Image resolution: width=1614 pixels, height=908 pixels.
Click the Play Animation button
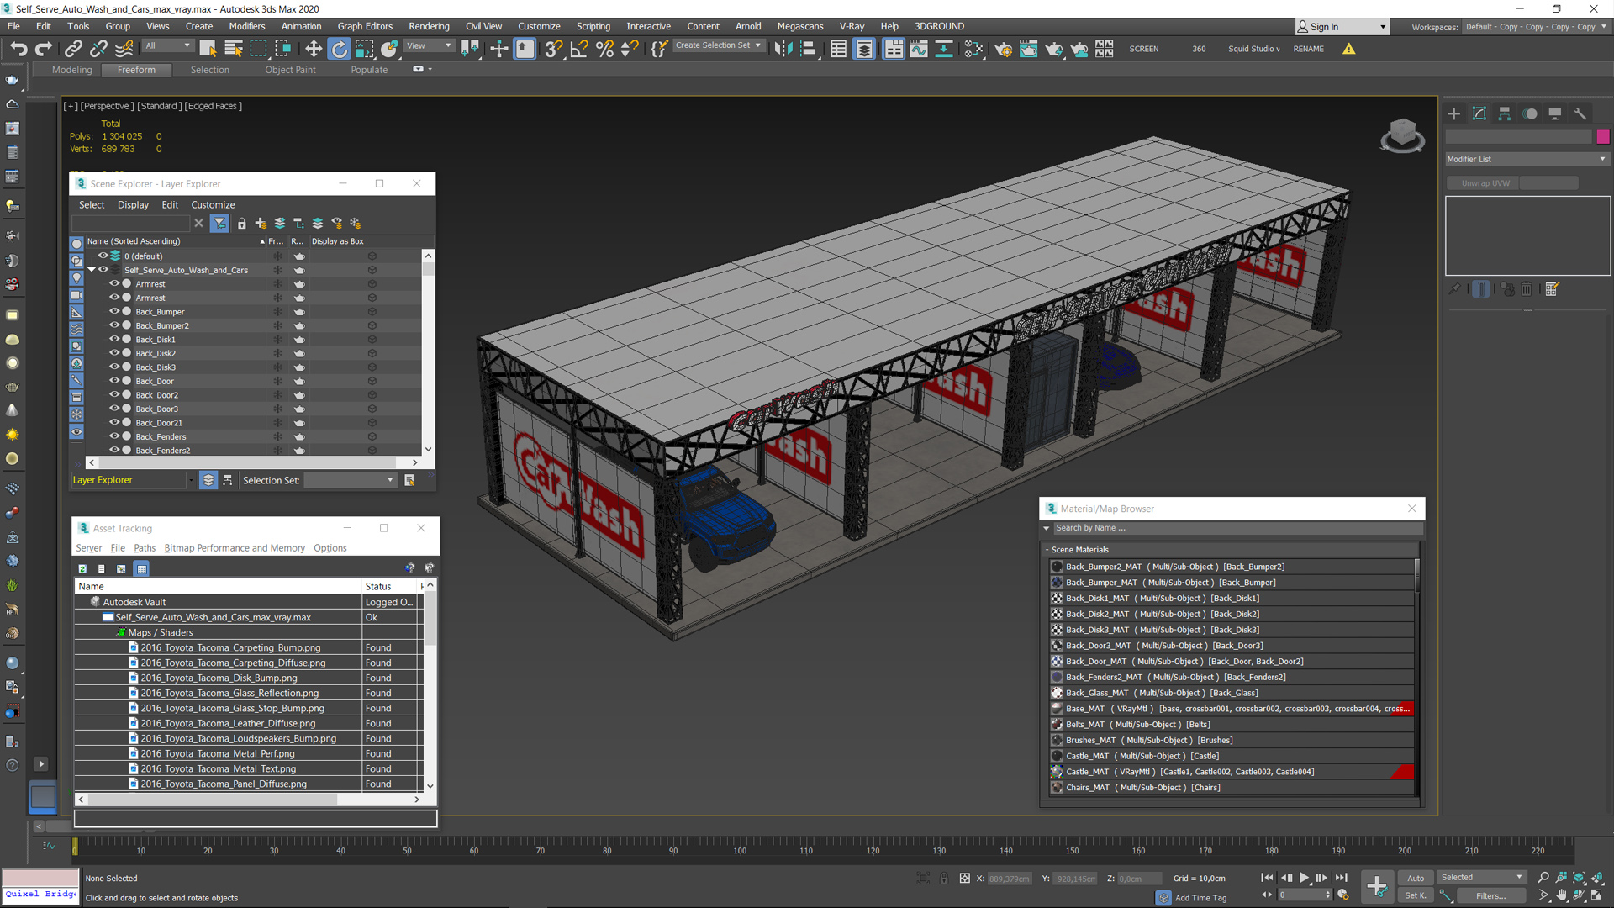1304,877
